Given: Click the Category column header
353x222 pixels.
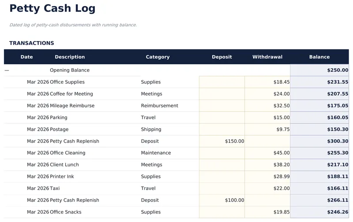Looking at the screenshot, I should click(x=158, y=57).
